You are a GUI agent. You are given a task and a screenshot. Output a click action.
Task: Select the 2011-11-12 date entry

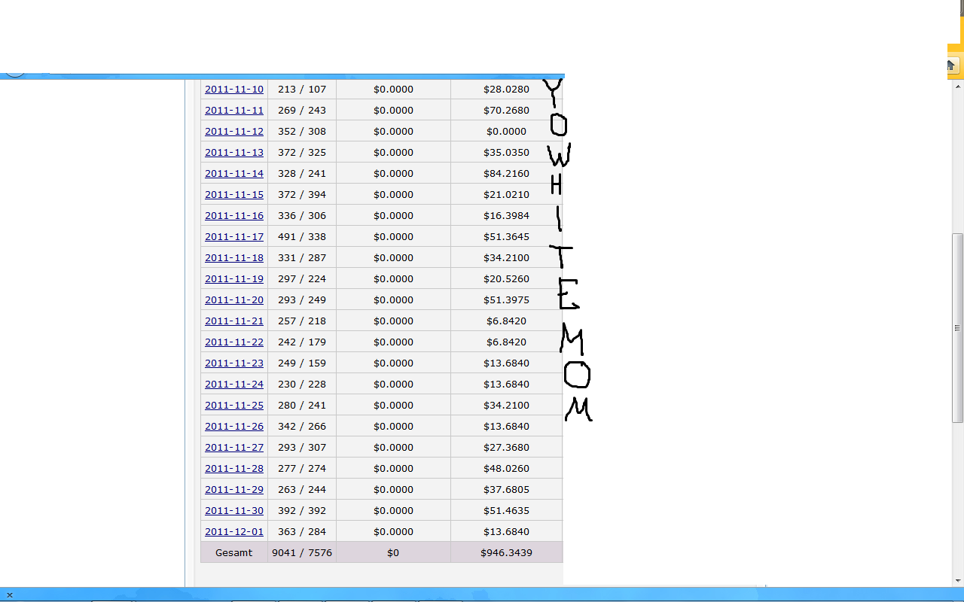[x=234, y=131]
